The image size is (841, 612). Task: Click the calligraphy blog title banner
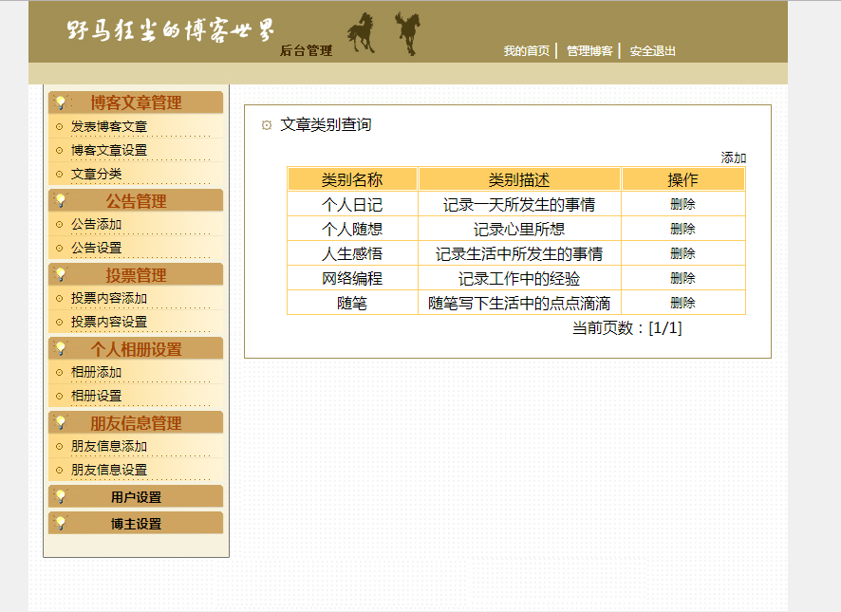pos(171,30)
